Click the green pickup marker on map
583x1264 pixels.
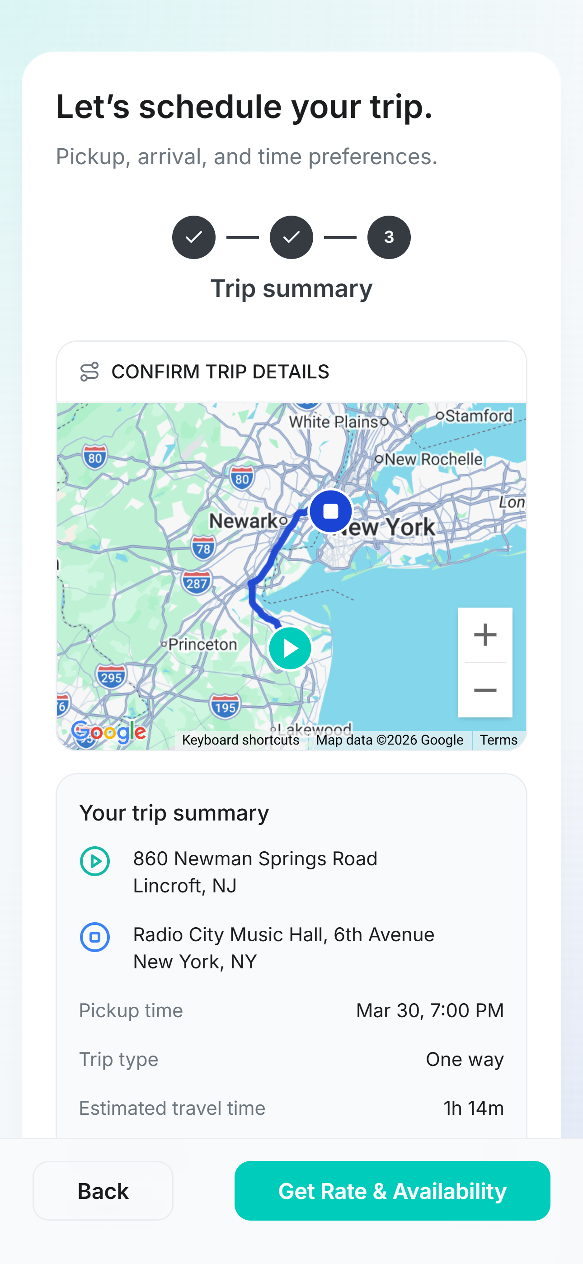click(x=290, y=648)
